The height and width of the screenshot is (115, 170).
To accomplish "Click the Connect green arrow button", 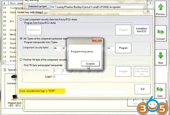I will [161, 33].
